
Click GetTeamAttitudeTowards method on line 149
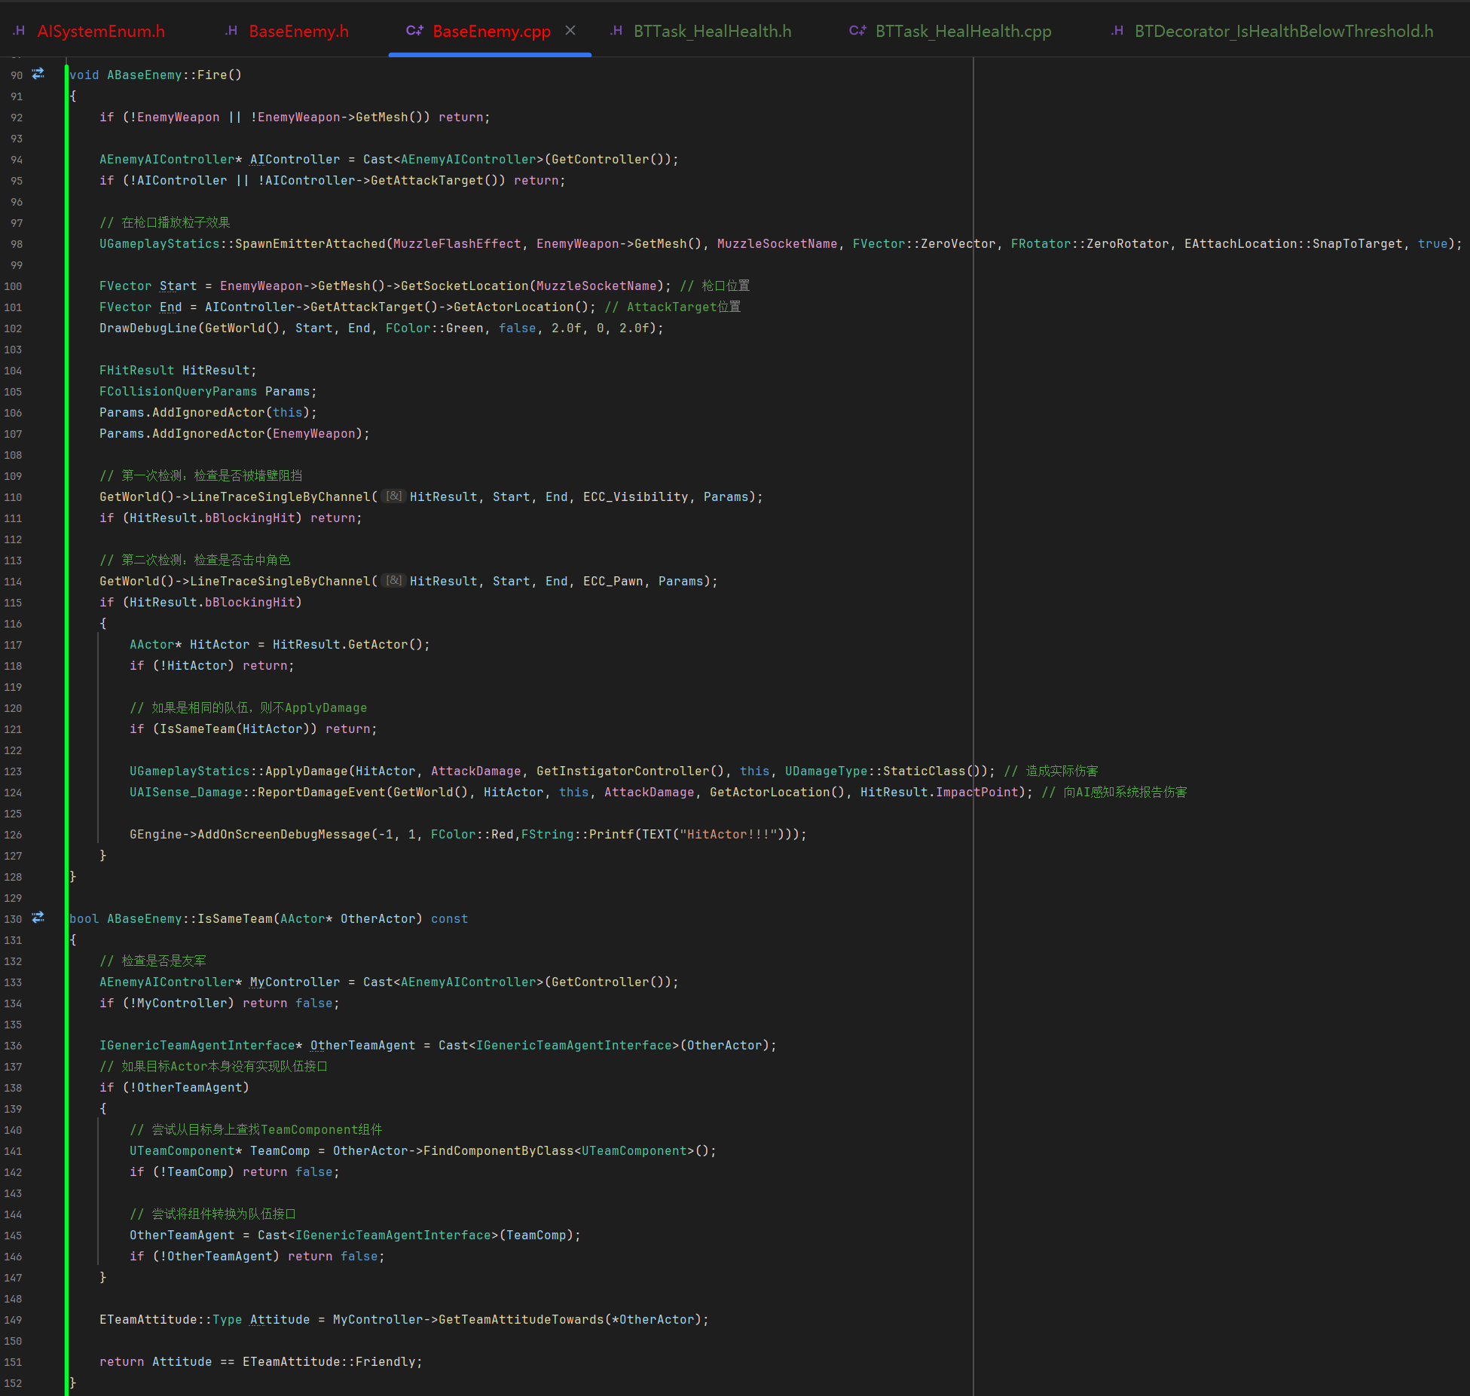pos(521,1319)
